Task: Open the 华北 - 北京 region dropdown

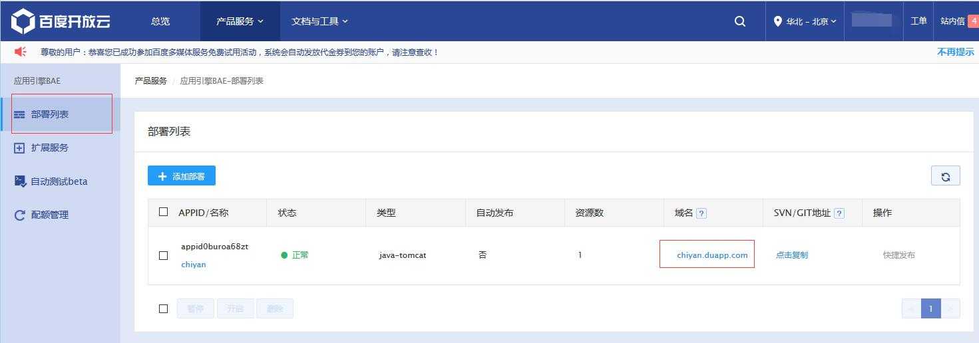Action: tap(805, 21)
